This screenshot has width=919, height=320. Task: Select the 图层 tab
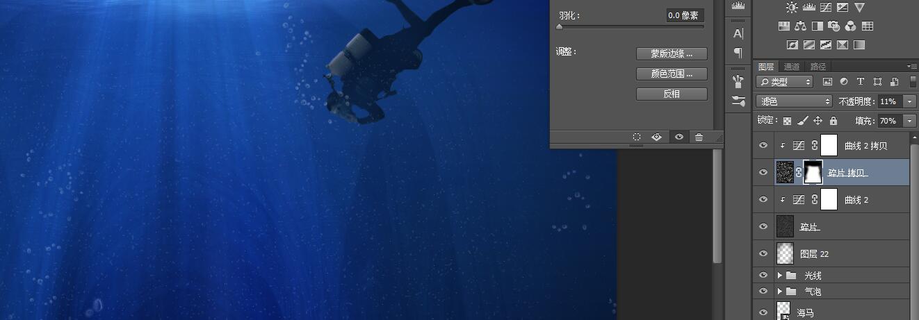pos(766,67)
